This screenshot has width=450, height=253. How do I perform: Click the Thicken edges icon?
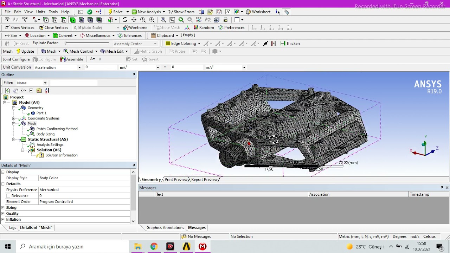coord(290,44)
